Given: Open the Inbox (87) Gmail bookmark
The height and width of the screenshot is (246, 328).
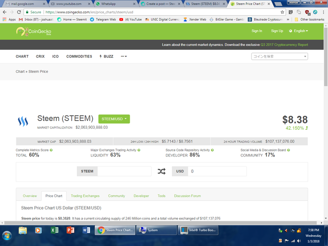Looking at the screenshot, I should (x=36, y=19).
